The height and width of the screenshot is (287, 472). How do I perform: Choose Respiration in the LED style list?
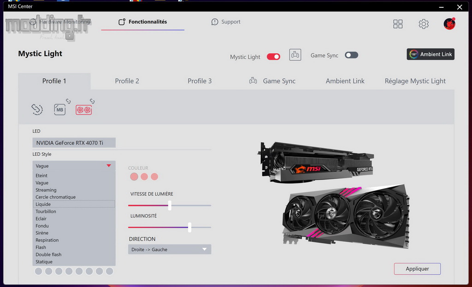pos(74,240)
